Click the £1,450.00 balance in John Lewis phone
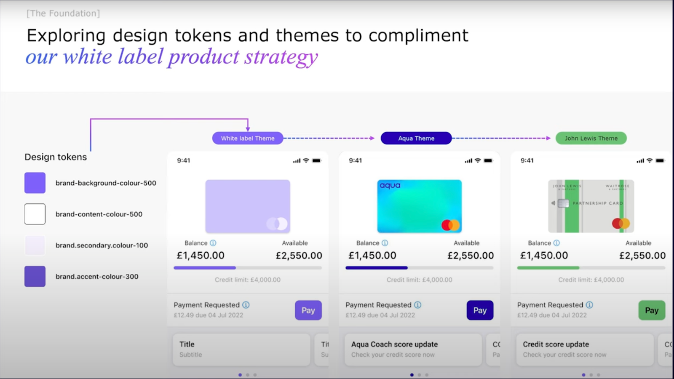This screenshot has height=379, width=674. [x=544, y=255]
